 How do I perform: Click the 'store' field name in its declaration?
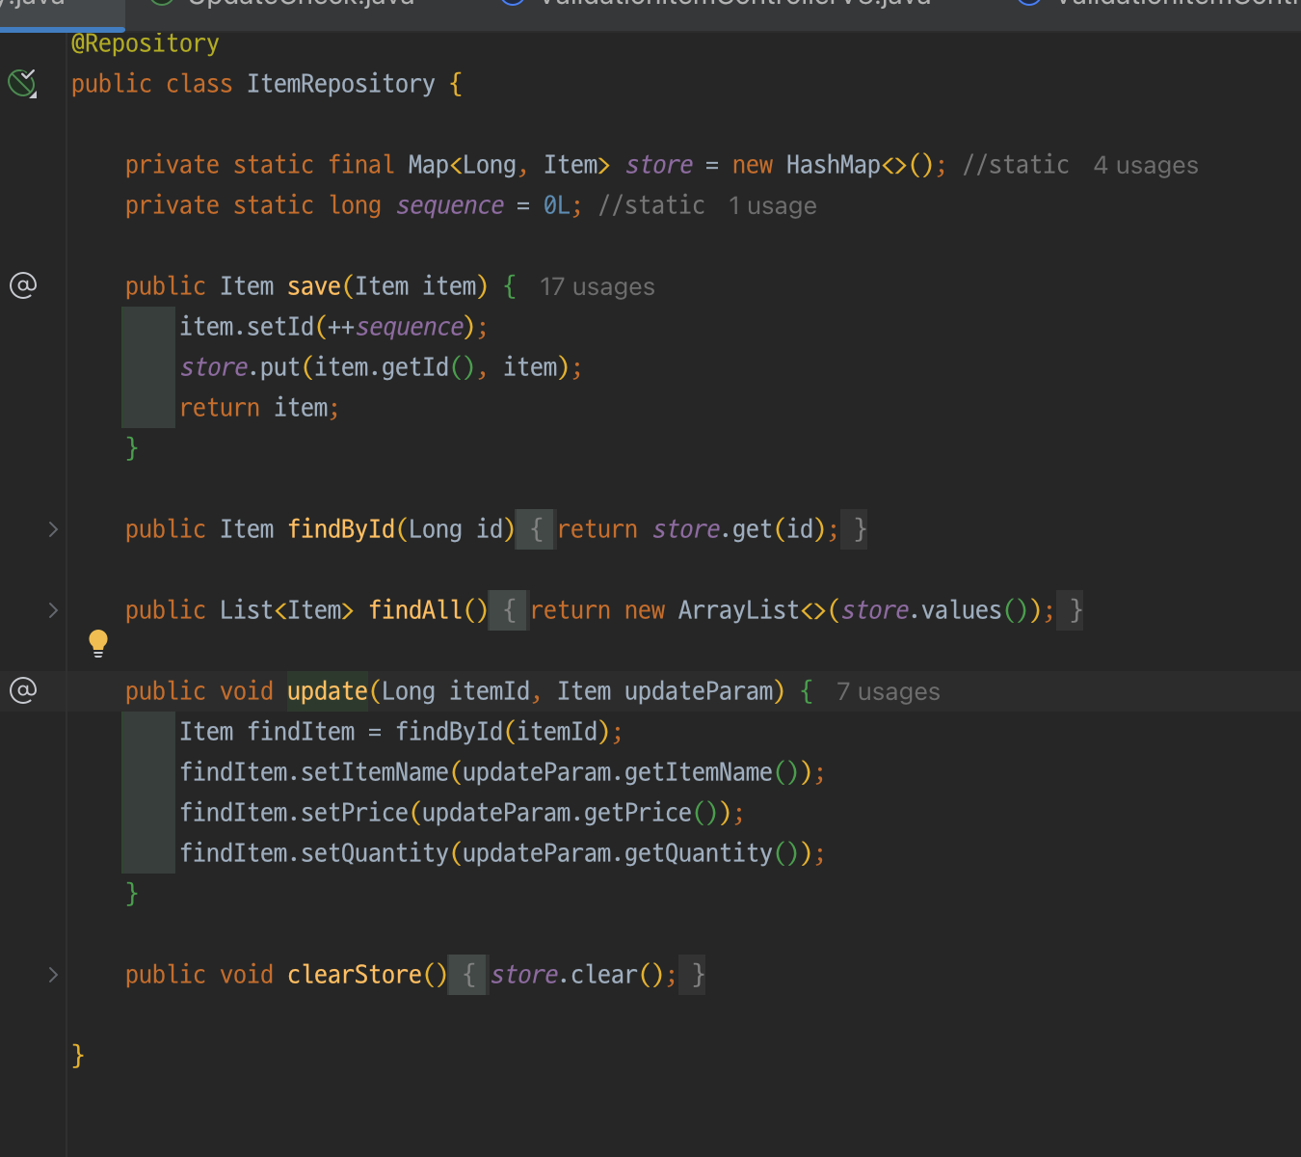pos(659,165)
